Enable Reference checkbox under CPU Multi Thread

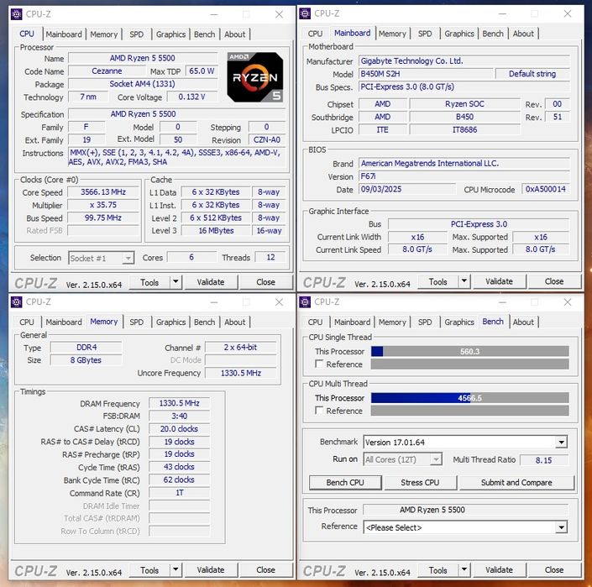tap(319, 411)
